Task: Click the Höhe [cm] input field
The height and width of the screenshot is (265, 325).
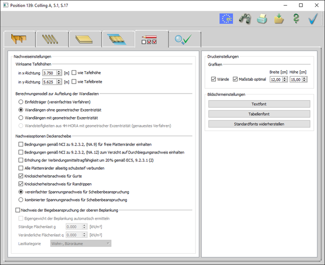Action: pos(294,79)
